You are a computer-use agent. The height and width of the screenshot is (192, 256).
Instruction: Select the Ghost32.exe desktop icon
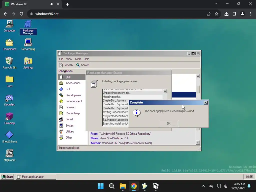[x=9, y=137]
